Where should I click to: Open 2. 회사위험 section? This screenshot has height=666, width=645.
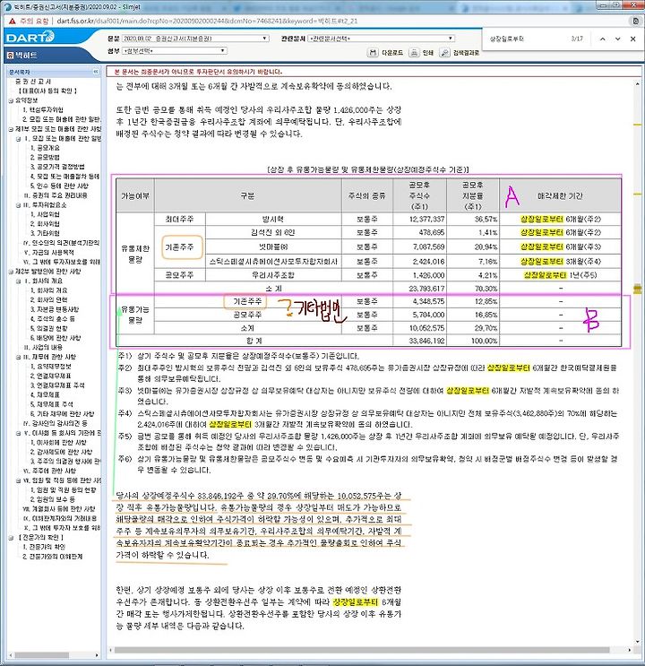[x=45, y=224]
